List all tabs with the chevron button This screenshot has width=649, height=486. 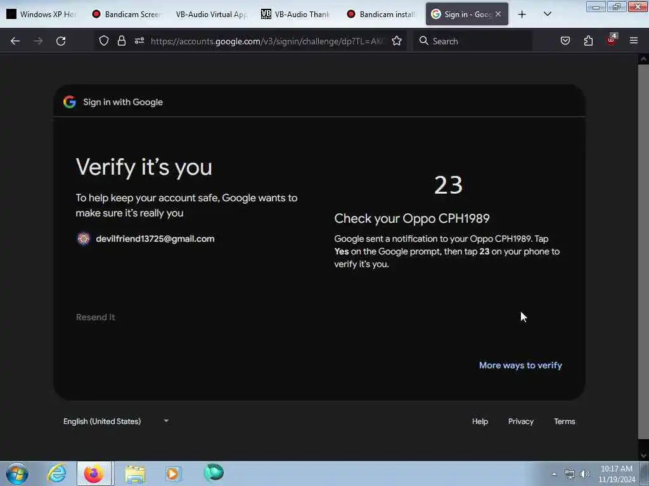click(547, 14)
